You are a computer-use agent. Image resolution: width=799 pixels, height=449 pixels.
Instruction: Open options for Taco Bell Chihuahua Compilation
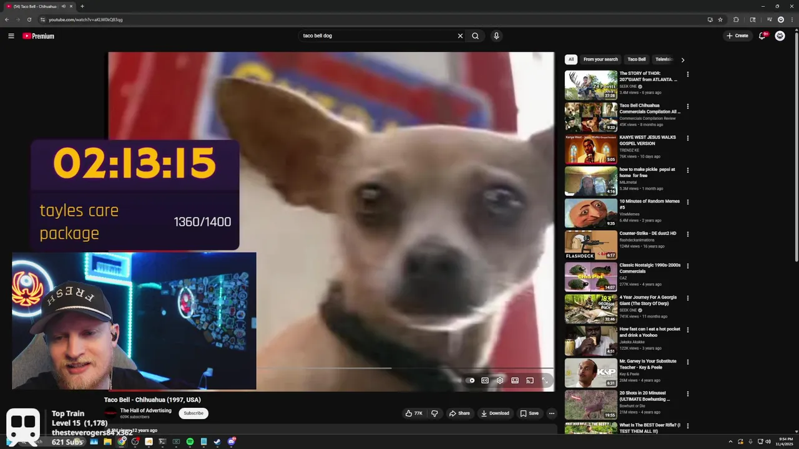click(x=688, y=106)
